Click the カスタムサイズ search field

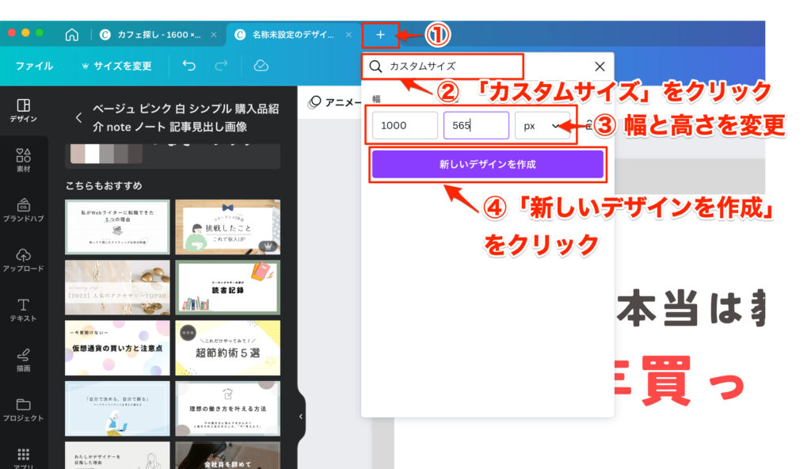click(x=443, y=67)
